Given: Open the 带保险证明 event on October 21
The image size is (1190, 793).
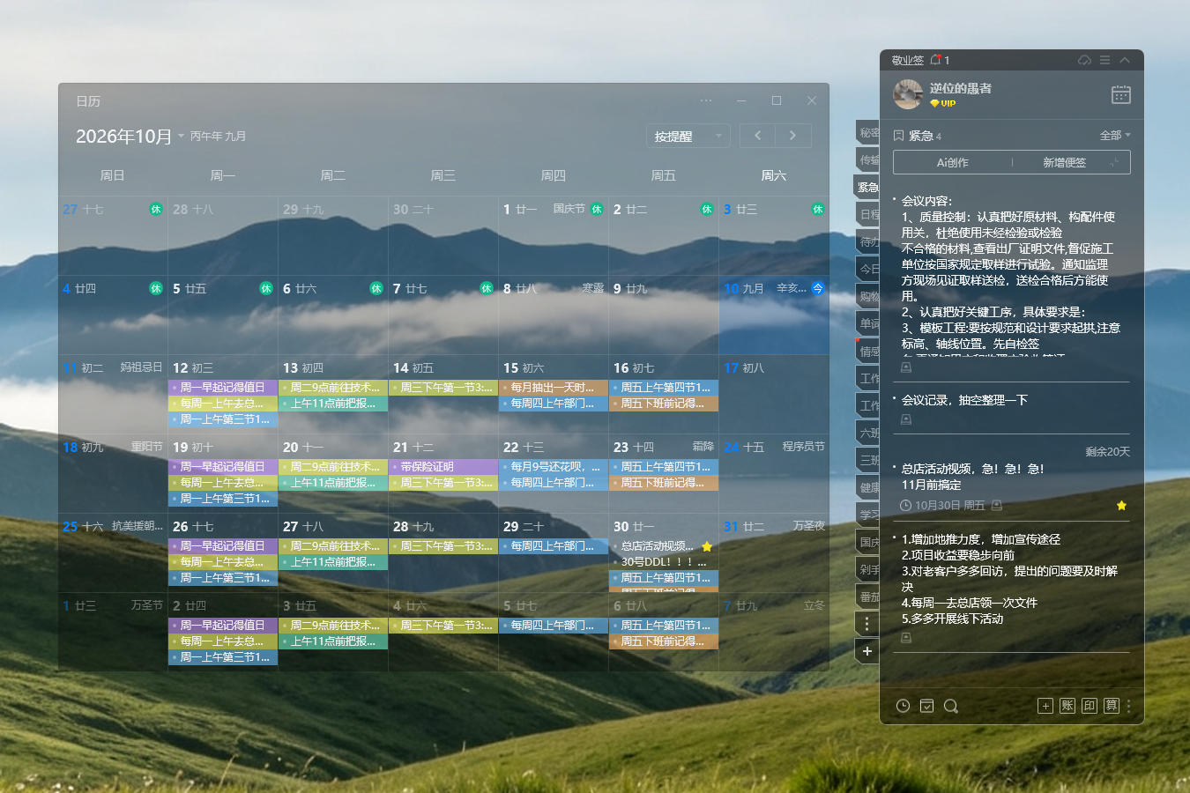Looking at the screenshot, I should coord(443,467).
